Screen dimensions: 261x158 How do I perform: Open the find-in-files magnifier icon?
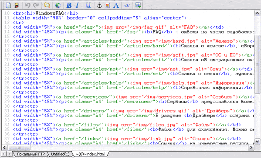pos(47,5)
